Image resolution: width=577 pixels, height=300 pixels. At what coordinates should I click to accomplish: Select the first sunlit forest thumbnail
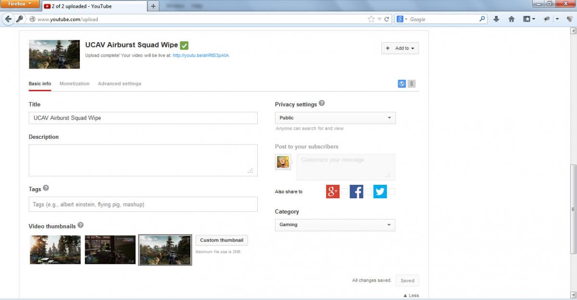[x=55, y=250]
